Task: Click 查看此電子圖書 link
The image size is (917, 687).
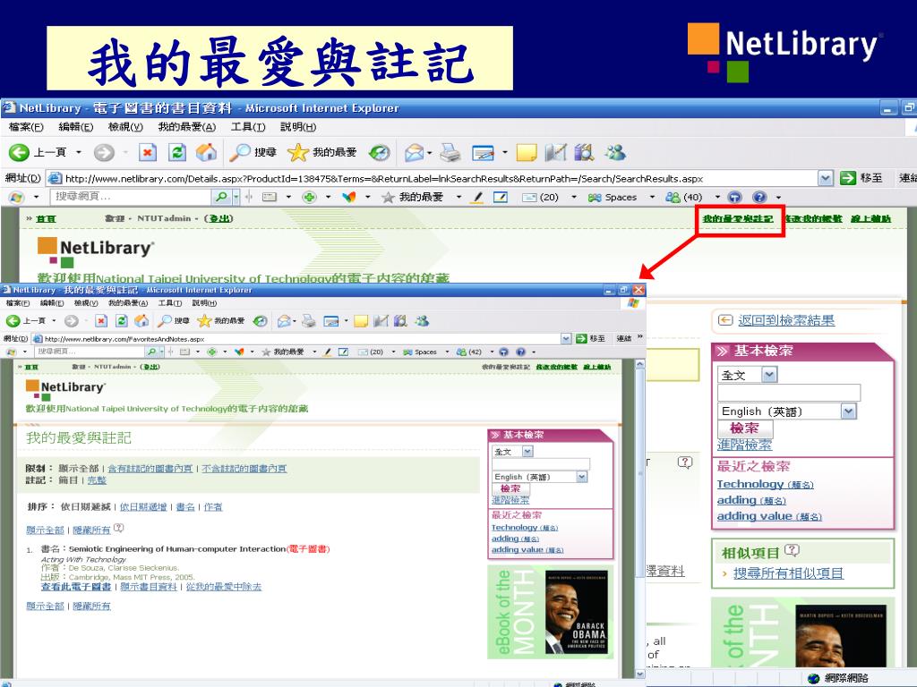Action: tap(76, 587)
